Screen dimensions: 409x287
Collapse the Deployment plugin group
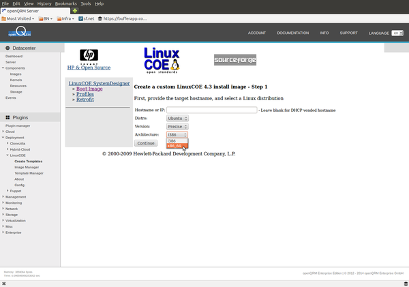coord(3,138)
